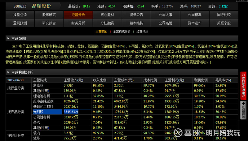
Task: Click the stock code 300655
Action: click(20, 6)
